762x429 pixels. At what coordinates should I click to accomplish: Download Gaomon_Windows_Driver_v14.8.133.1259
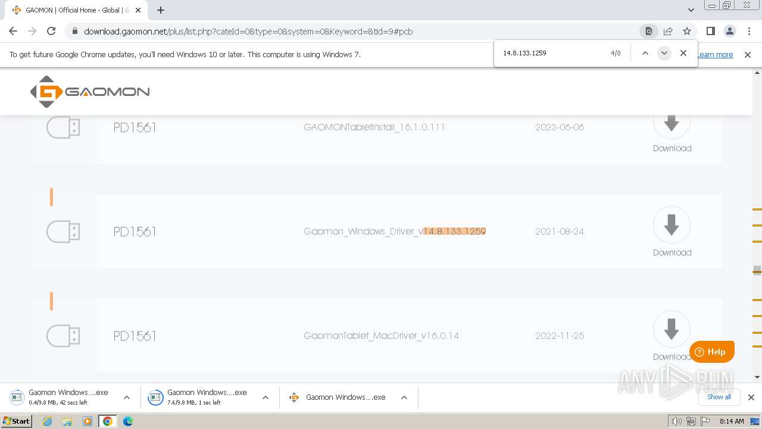coord(672,232)
